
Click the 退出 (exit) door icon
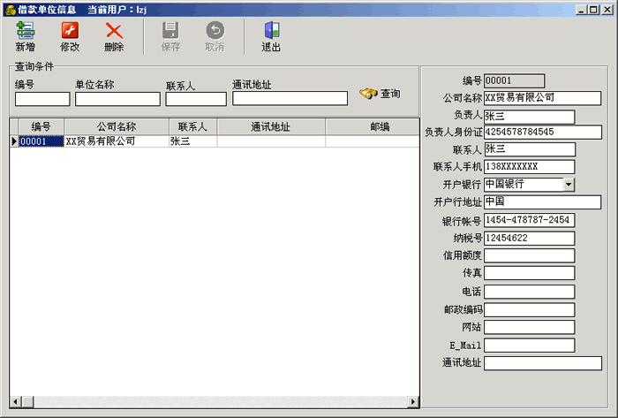coord(272,31)
